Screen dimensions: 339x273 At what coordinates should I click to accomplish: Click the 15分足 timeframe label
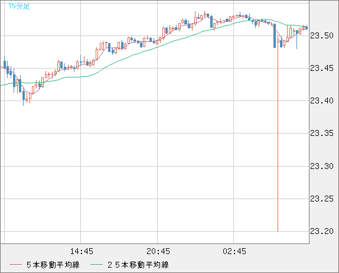click(x=19, y=6)
